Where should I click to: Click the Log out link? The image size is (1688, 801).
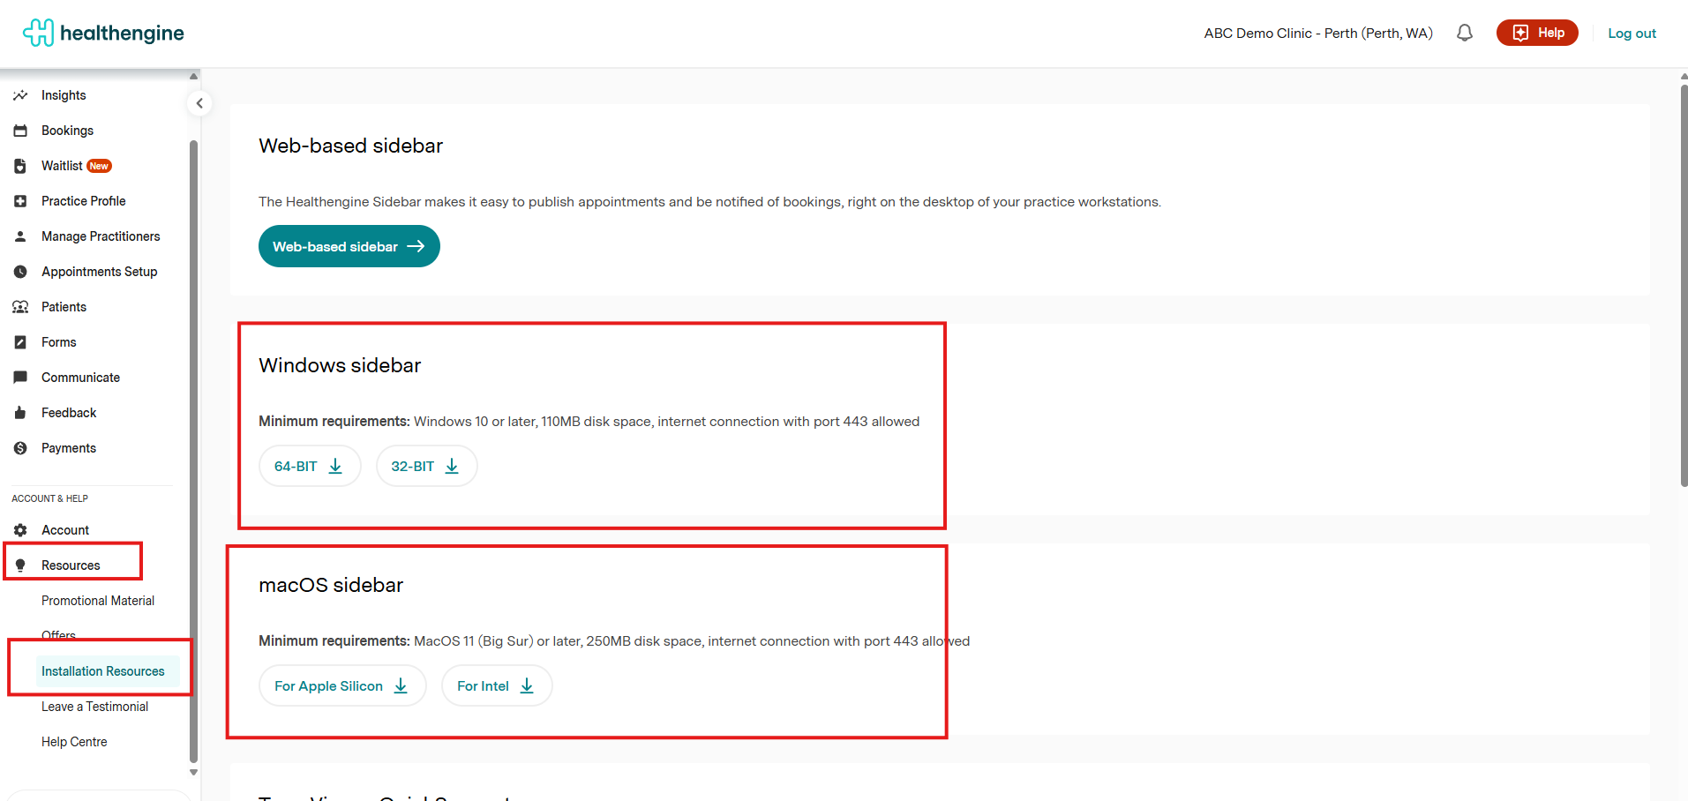pos(1631,34)
